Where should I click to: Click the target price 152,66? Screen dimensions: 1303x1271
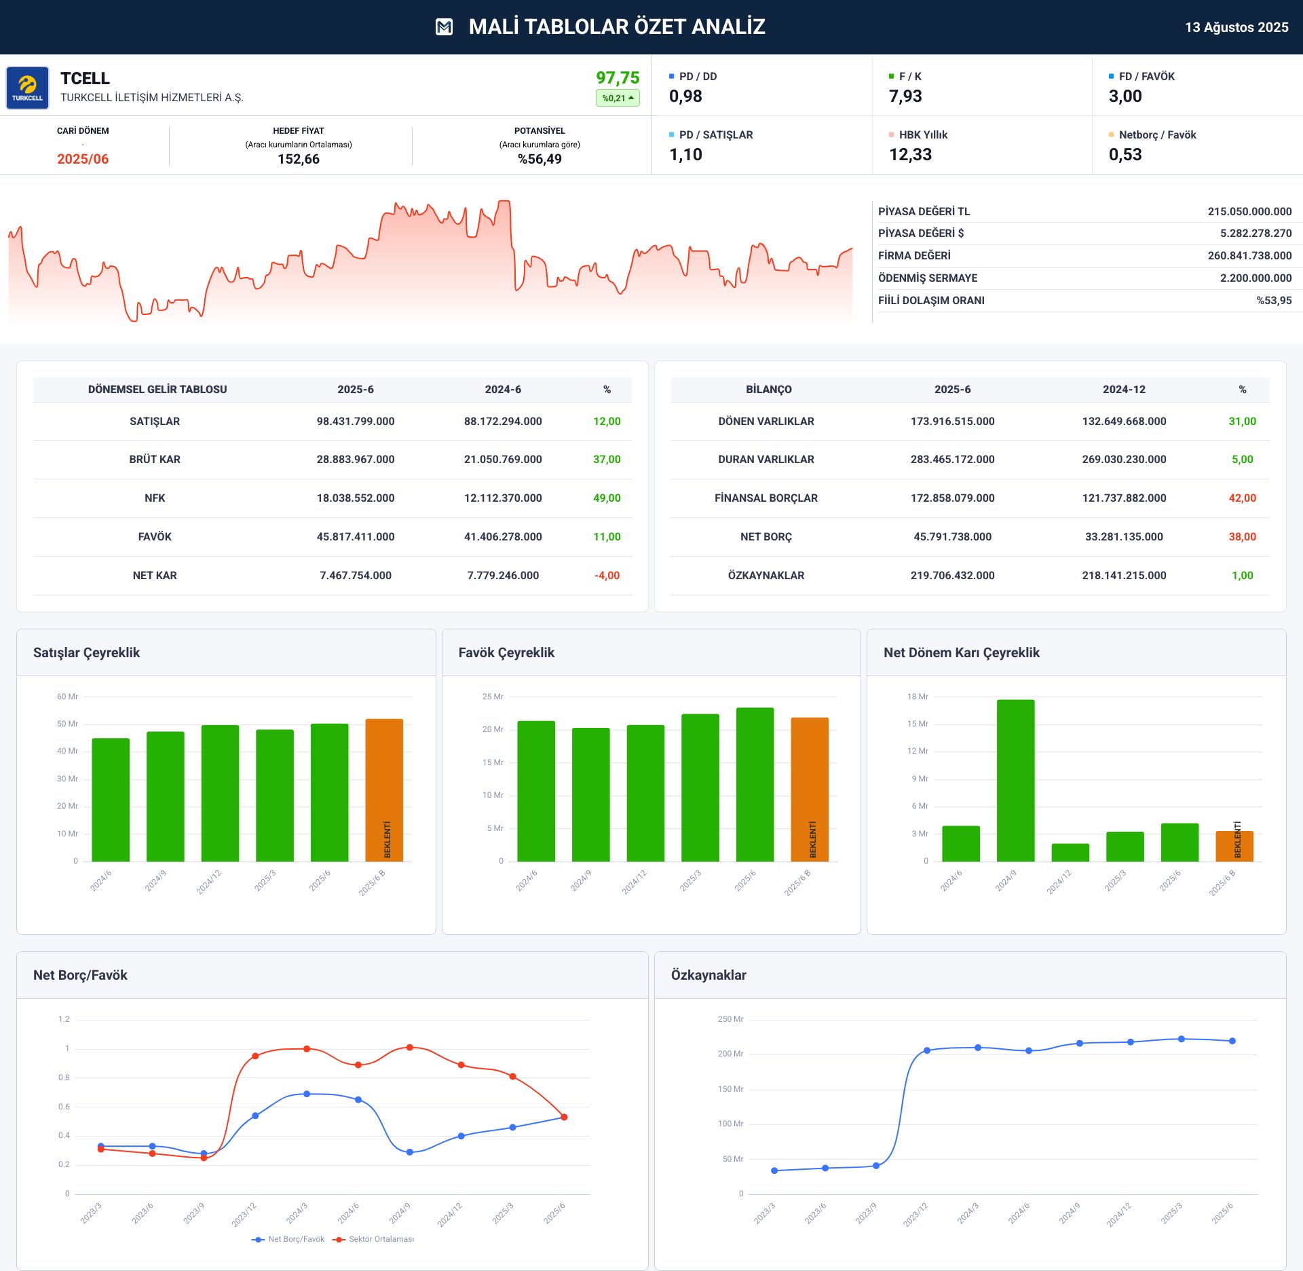(x=299, y=159)
